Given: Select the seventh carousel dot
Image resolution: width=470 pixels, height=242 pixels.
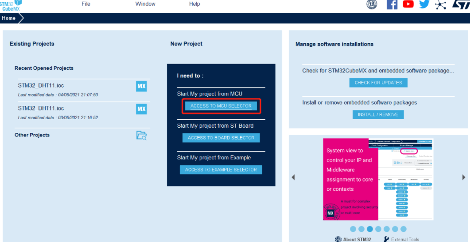Looking at the screenshot, I should pos(404,229).
